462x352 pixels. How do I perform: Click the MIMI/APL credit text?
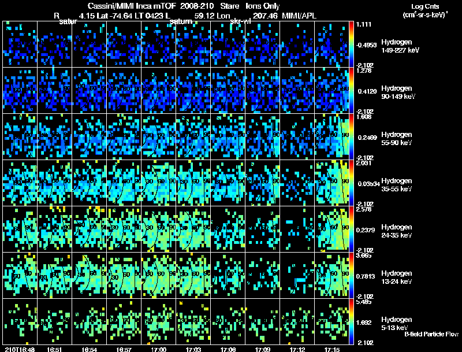tap(299, 16)
